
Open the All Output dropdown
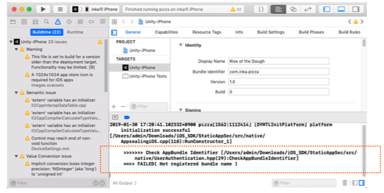(125, 183)
